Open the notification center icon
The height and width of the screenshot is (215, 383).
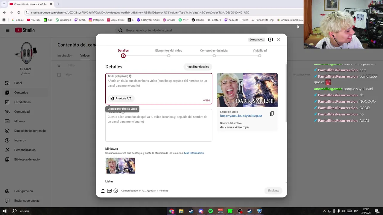(377, 211)
